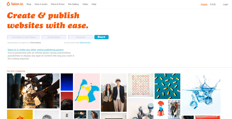Open the Help page
This screenshot has height=119, width=232.
point(94,4)
